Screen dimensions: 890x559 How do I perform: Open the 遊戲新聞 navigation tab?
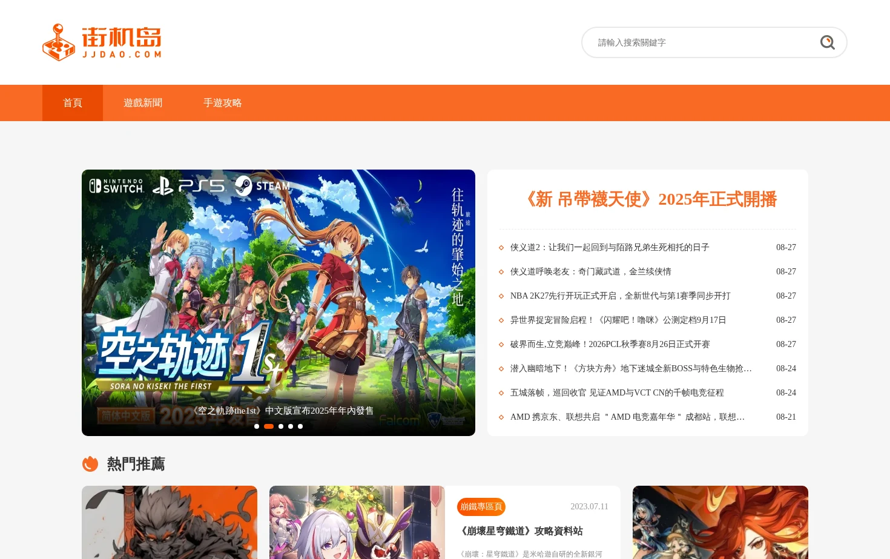pyautogui.click(x=143, y=103)
